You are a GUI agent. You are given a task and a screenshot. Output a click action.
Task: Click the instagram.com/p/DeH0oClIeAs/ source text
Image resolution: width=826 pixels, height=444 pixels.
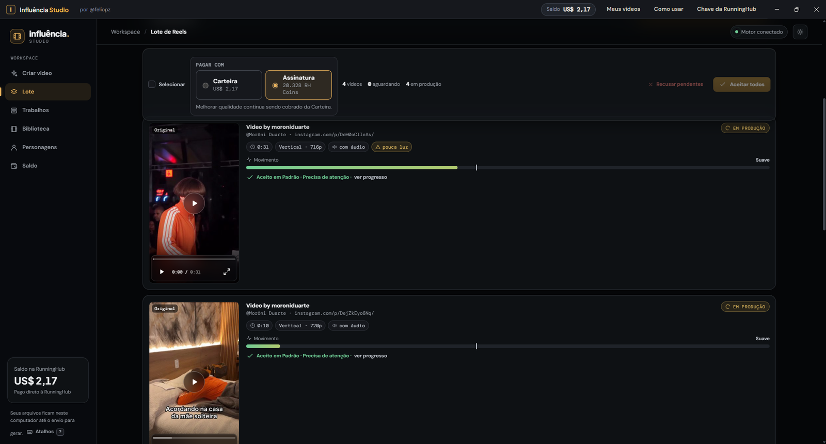coord(334,135)
